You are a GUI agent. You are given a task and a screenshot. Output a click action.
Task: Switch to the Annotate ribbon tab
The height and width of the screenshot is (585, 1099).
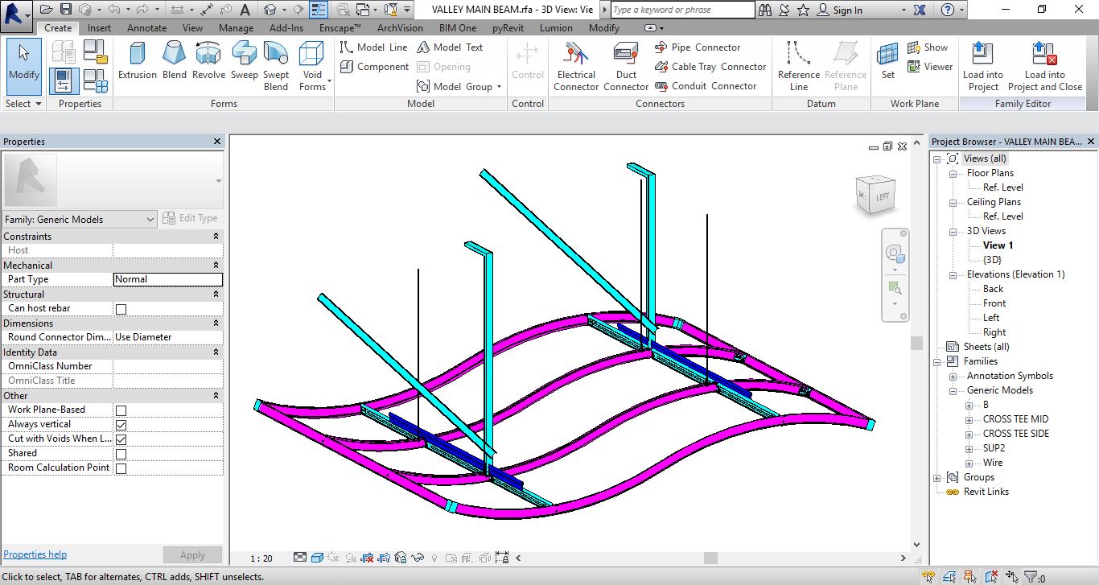(x=147, y=28)
